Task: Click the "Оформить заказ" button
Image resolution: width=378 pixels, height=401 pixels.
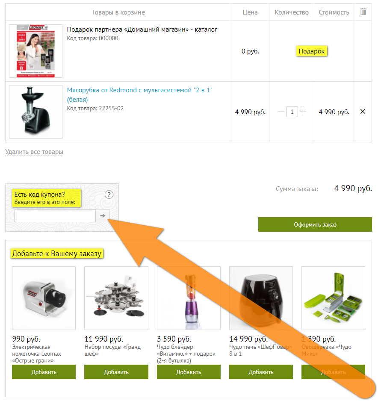Action: point(315,224)
